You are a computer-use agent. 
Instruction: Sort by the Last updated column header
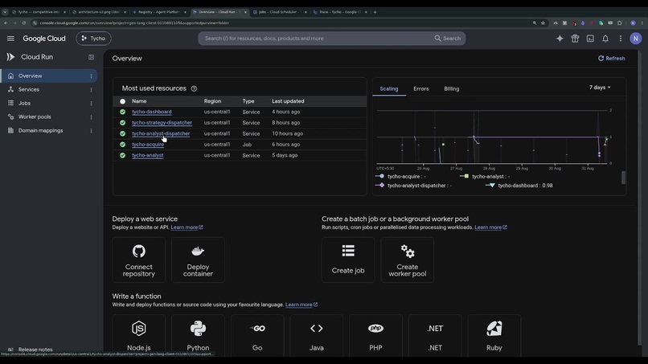point(288,101)
